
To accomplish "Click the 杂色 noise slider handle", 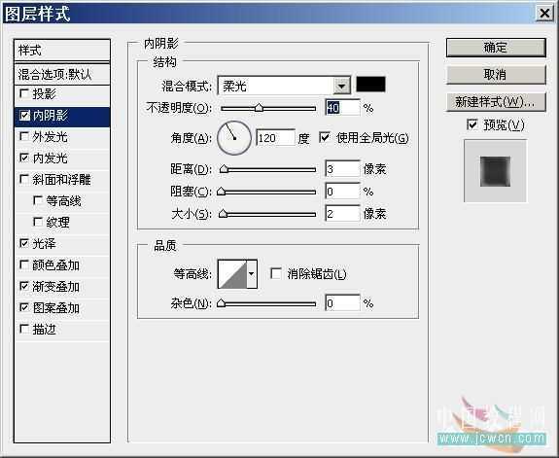I will (x=221, y=303).
